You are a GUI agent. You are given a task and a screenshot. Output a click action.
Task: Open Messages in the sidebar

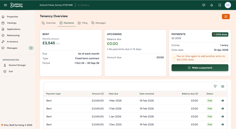coord(12,48)
